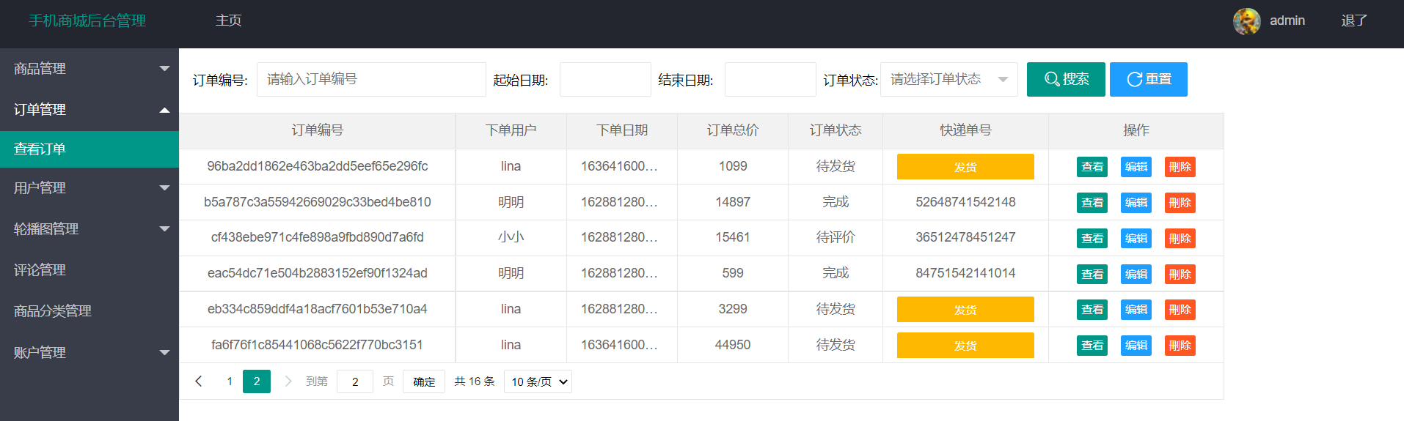The image size is (1404, 421).
Task: Collapse 订单管理 sidebar menu
Action: point(89,110)
